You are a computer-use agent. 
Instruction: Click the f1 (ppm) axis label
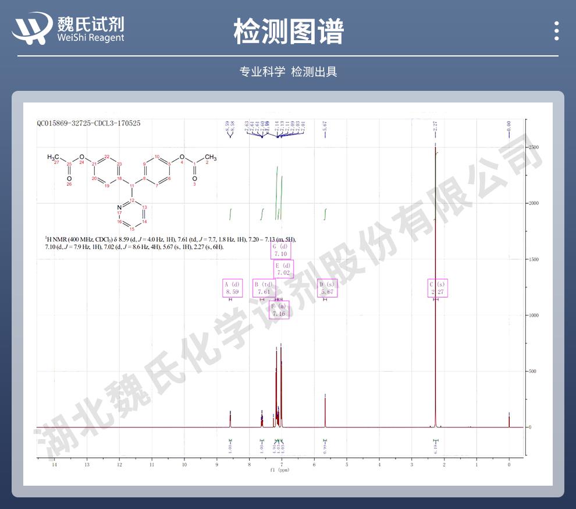[x=279, y=470]
